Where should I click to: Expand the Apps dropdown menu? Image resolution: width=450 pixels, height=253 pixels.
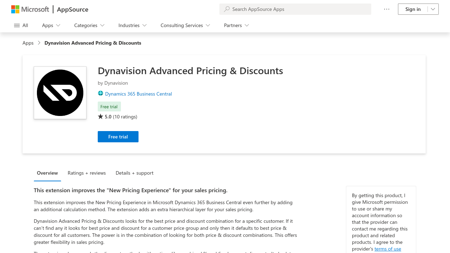click(x=51, y=25)
